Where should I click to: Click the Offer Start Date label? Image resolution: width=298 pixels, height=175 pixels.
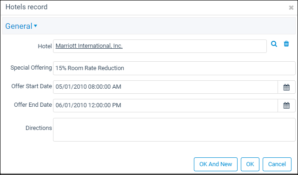32,86
